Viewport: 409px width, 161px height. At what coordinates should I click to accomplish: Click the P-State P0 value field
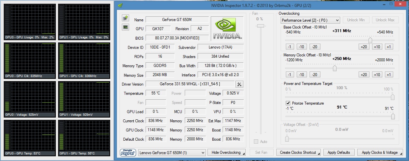tap(233, 102)
